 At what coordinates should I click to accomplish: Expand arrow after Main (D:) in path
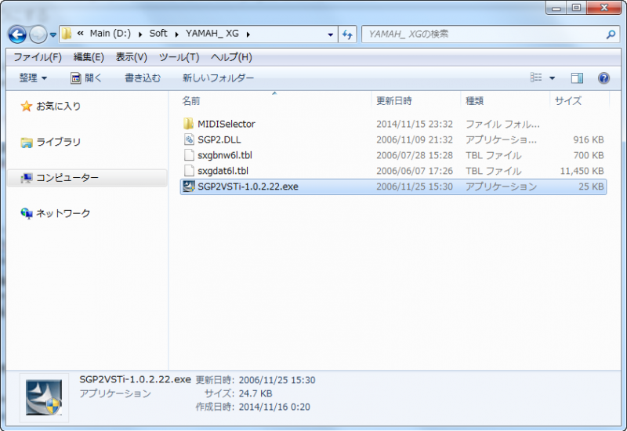(x=140, y=34)
